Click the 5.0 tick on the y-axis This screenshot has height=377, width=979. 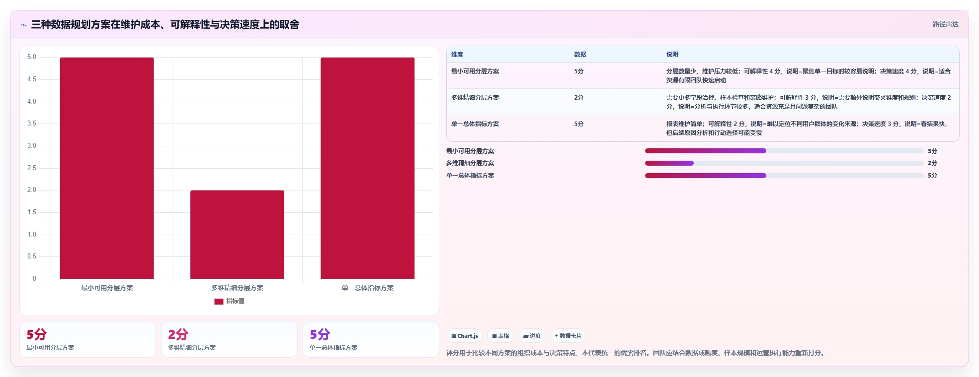[32, 57]
